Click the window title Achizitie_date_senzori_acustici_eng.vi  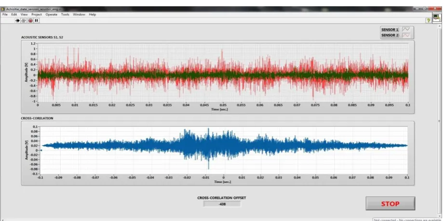tap(33, 9)
